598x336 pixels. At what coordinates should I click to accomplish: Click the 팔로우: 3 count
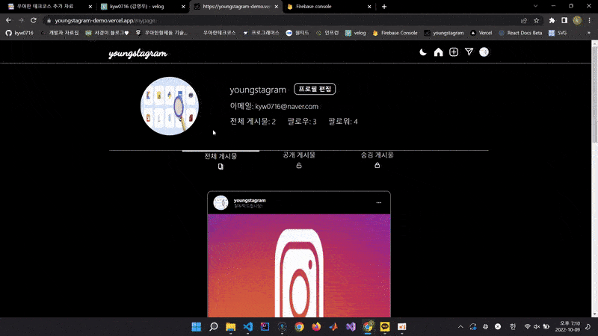coord(302,122)
